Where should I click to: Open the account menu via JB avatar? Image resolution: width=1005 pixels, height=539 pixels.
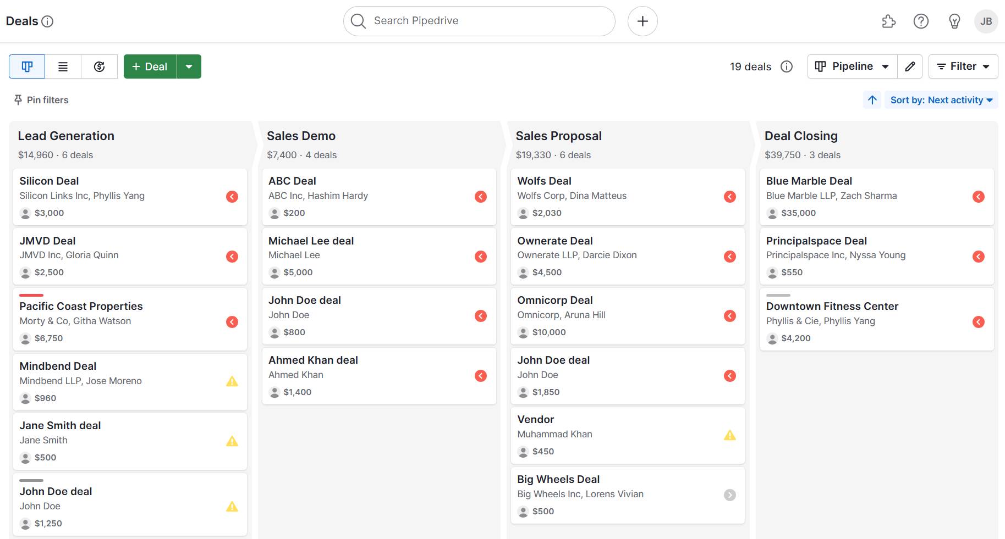(x=986, y=21)
